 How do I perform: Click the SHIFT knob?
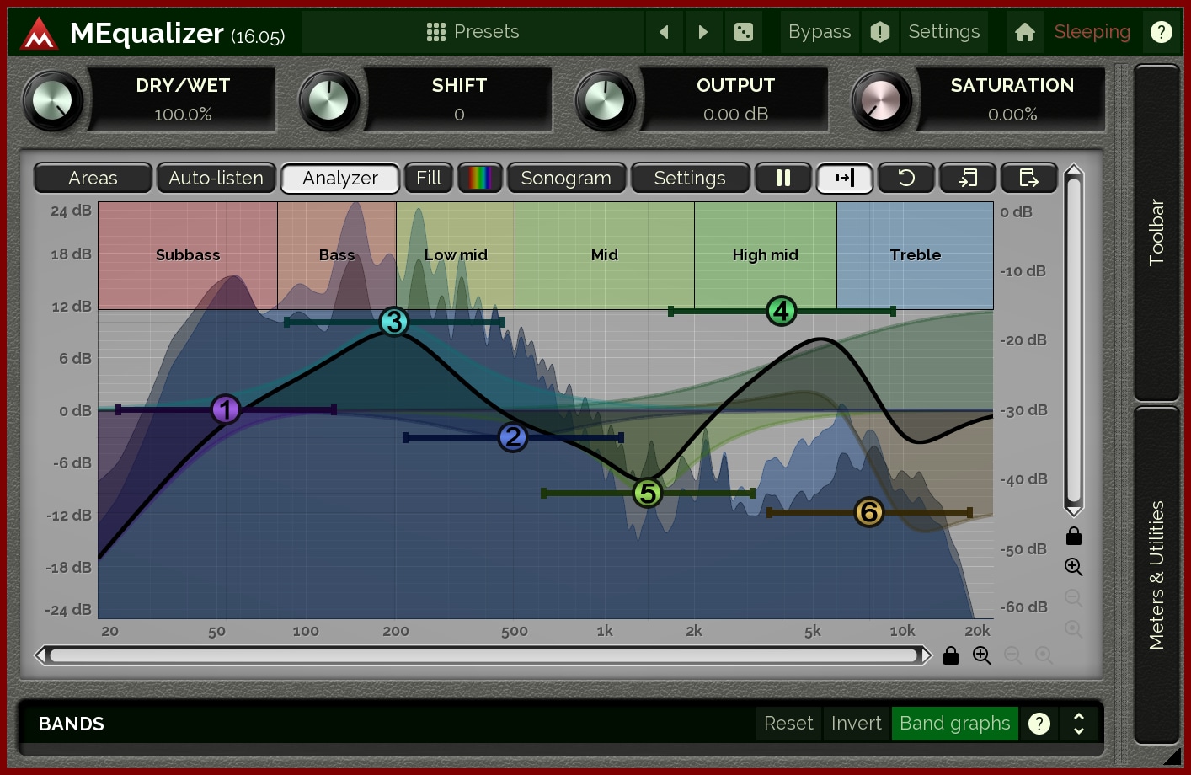328,101
